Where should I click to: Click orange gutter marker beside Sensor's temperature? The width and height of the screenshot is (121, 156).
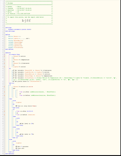point(4,60)
